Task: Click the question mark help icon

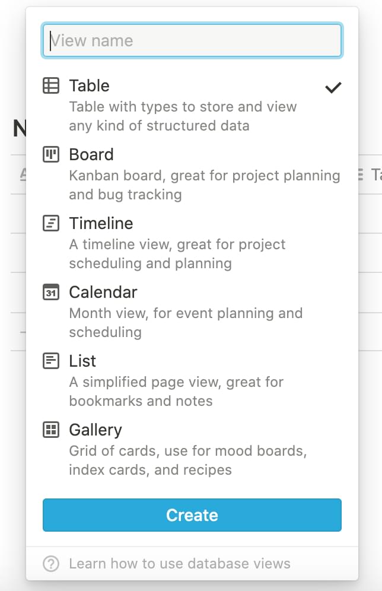Action: click(51, 564)
